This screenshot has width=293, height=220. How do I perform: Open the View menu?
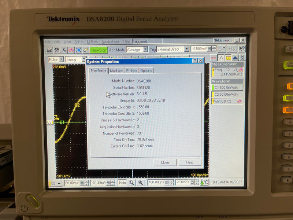click(x=67, y=42)
